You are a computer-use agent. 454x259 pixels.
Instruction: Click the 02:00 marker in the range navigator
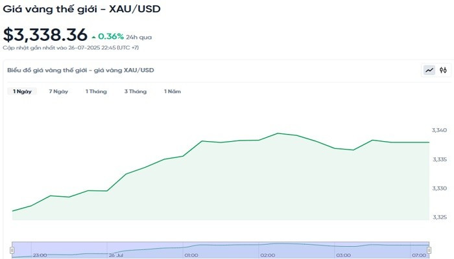(267, 255)
